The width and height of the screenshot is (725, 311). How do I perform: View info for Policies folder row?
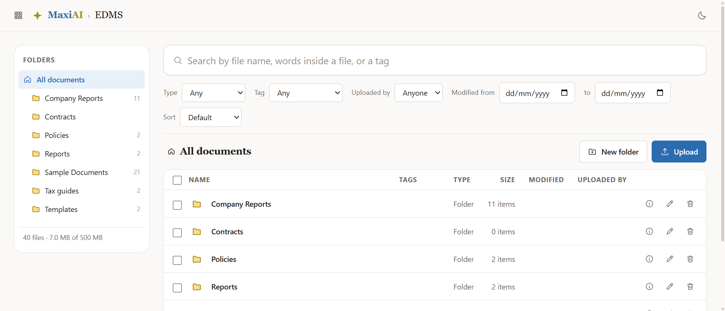(x=649, y=259)
